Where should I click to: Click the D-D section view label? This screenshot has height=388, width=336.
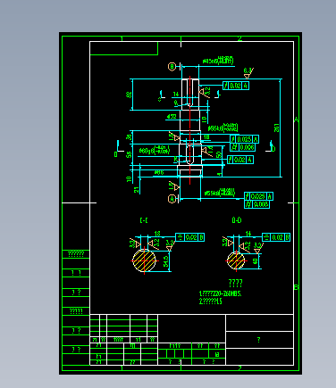click(237, 220)
